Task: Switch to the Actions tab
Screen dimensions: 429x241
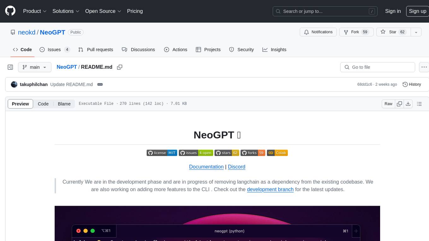Action: (x=176, y=50)
